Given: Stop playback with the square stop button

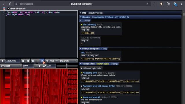Looking at the screenshot, I should [x=23, y=61].
